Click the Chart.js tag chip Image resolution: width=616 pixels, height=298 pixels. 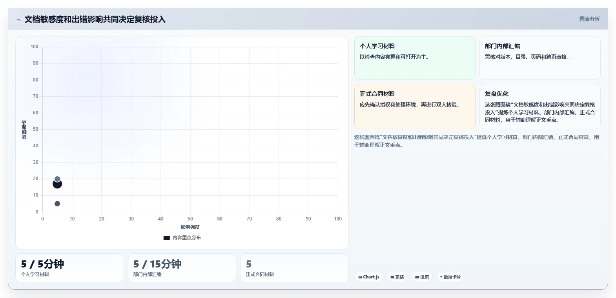point(369,277)
